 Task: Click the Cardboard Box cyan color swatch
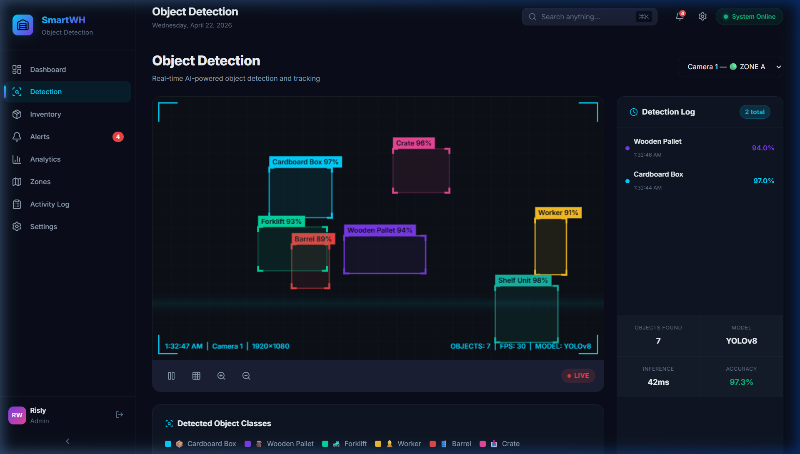(168, 444)
